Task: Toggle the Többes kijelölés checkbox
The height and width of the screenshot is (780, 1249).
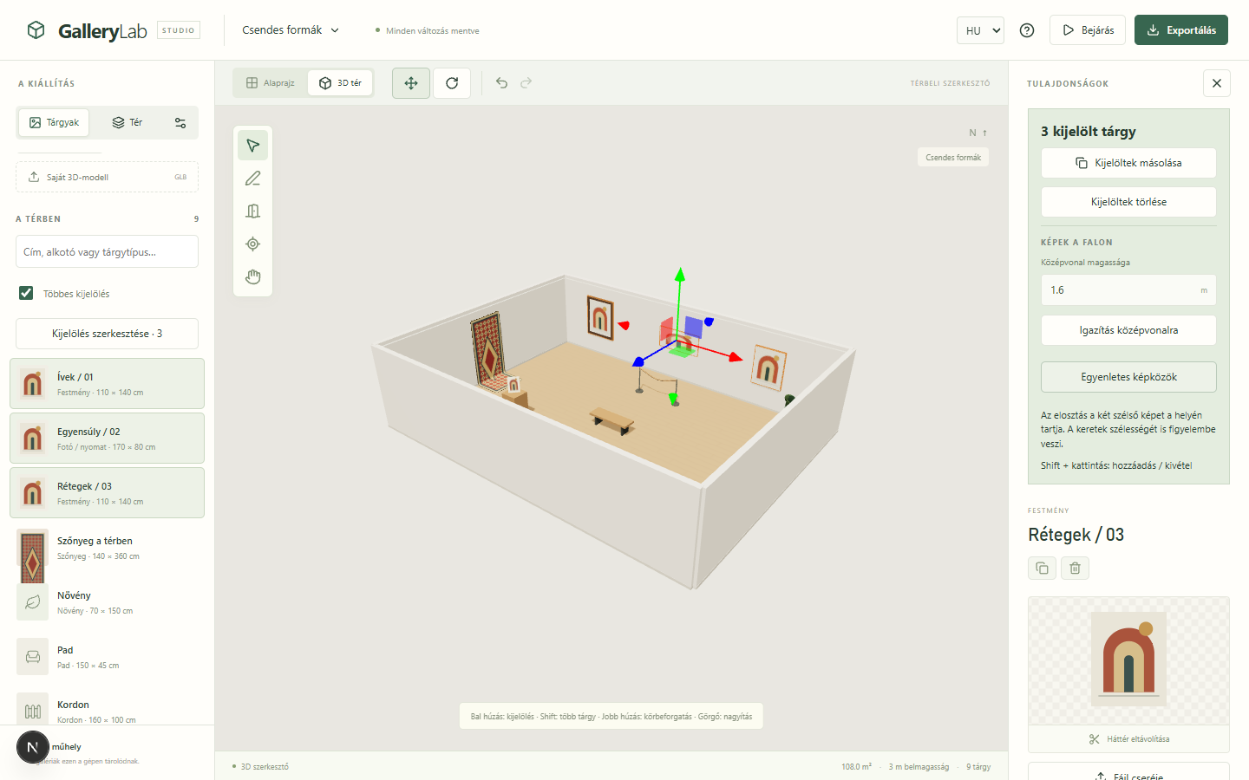Action: click(x=26, y=293)
